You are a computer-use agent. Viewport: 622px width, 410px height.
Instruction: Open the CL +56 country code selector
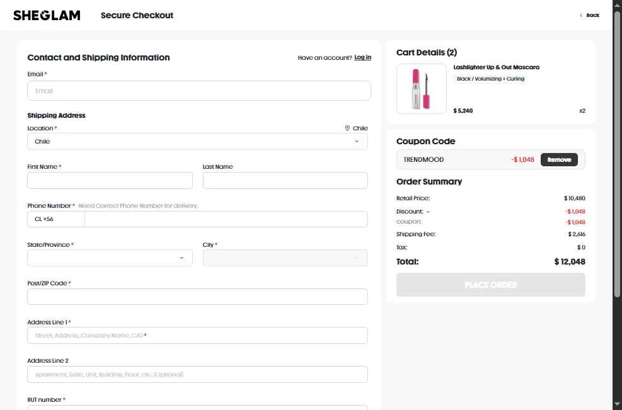coord(56,219)
